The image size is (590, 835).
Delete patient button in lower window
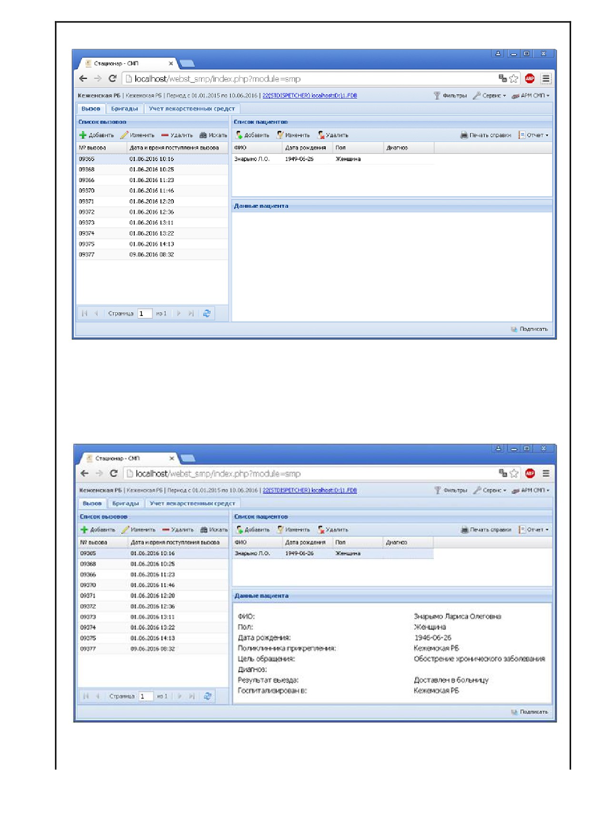333,530
